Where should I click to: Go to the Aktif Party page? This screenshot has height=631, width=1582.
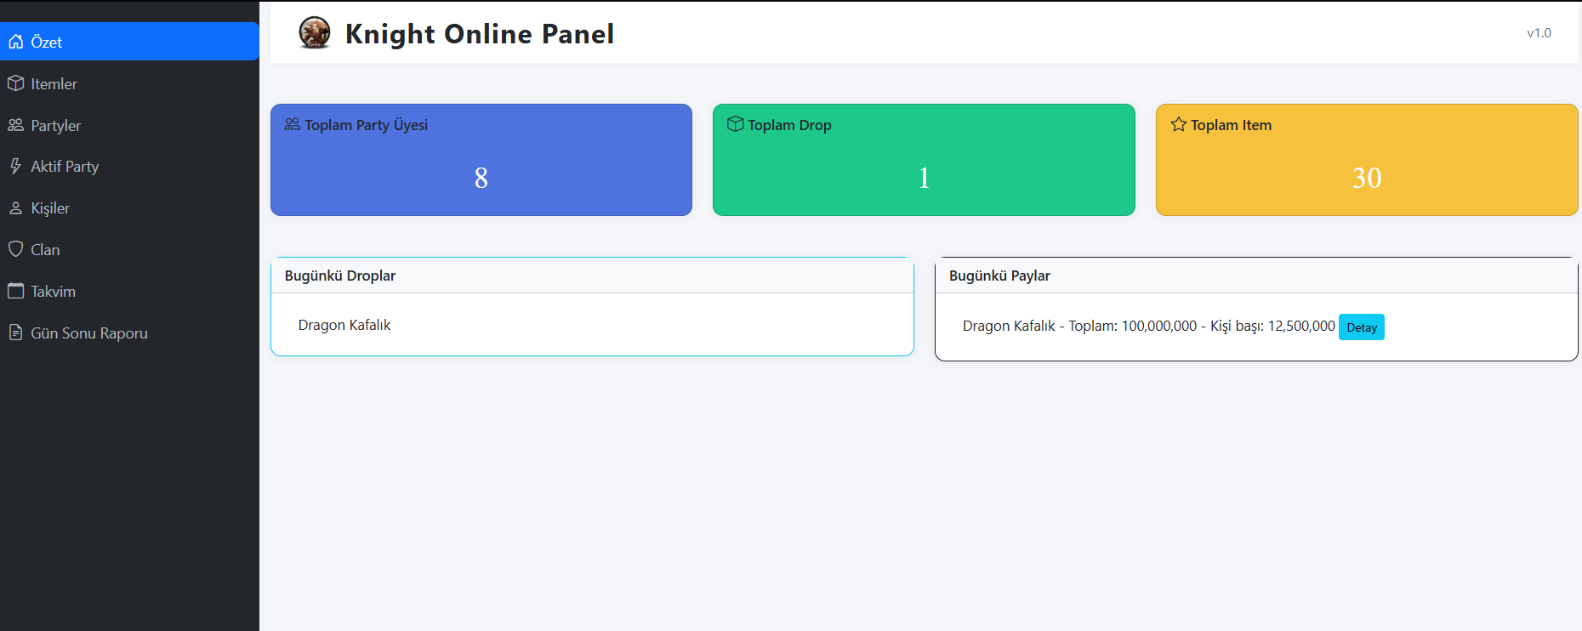pos(65,167)
